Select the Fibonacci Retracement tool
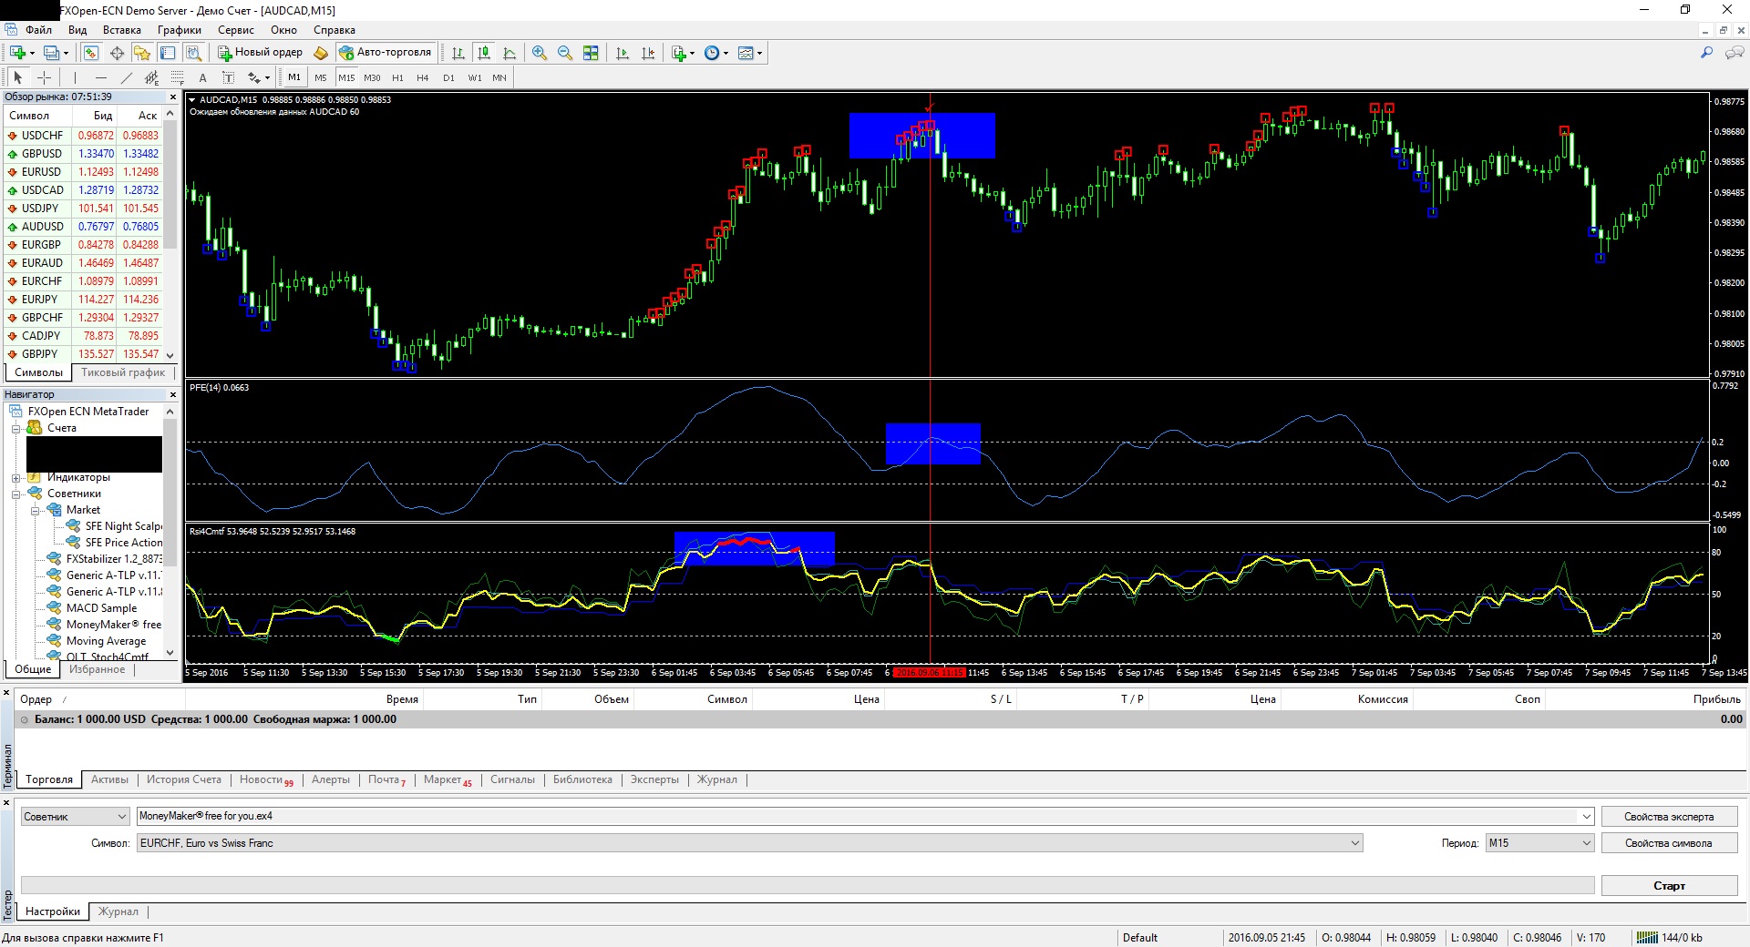This screenshot has height=947, width=1750. [x=178, y=77]
